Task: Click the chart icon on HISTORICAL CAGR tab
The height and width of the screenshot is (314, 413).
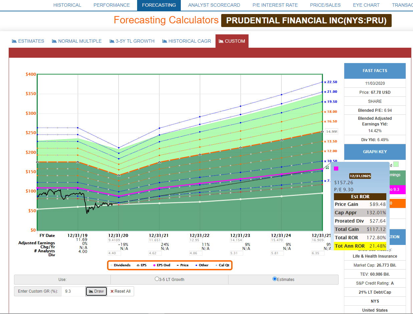Action: click(x=165, y=41)
